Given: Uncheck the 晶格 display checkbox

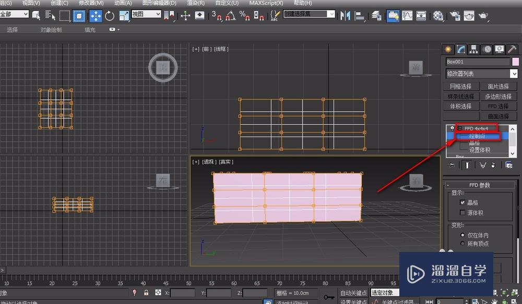Looking at the screenshot, I should point(462,202).
